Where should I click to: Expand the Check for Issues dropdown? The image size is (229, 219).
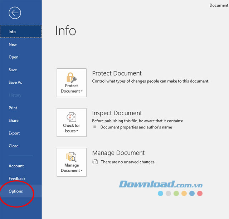(x=72, y=122)
